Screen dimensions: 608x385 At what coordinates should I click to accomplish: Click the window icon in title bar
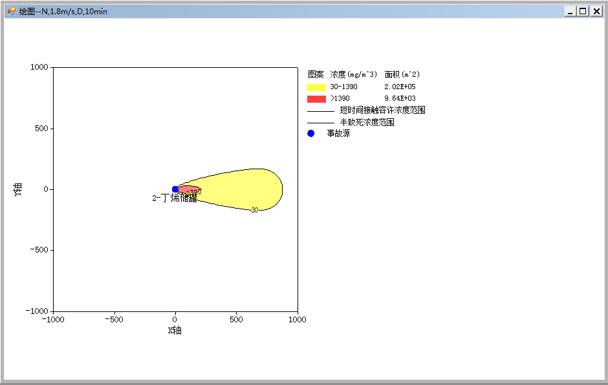click(x=11, y=11)
